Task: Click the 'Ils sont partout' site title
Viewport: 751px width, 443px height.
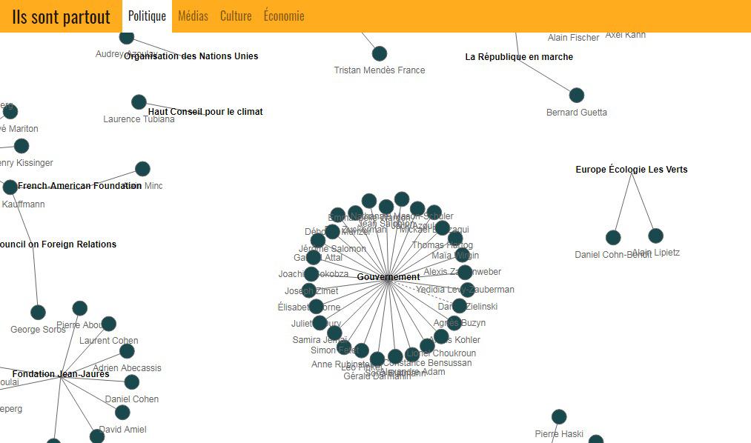Action: click(61, 17)
